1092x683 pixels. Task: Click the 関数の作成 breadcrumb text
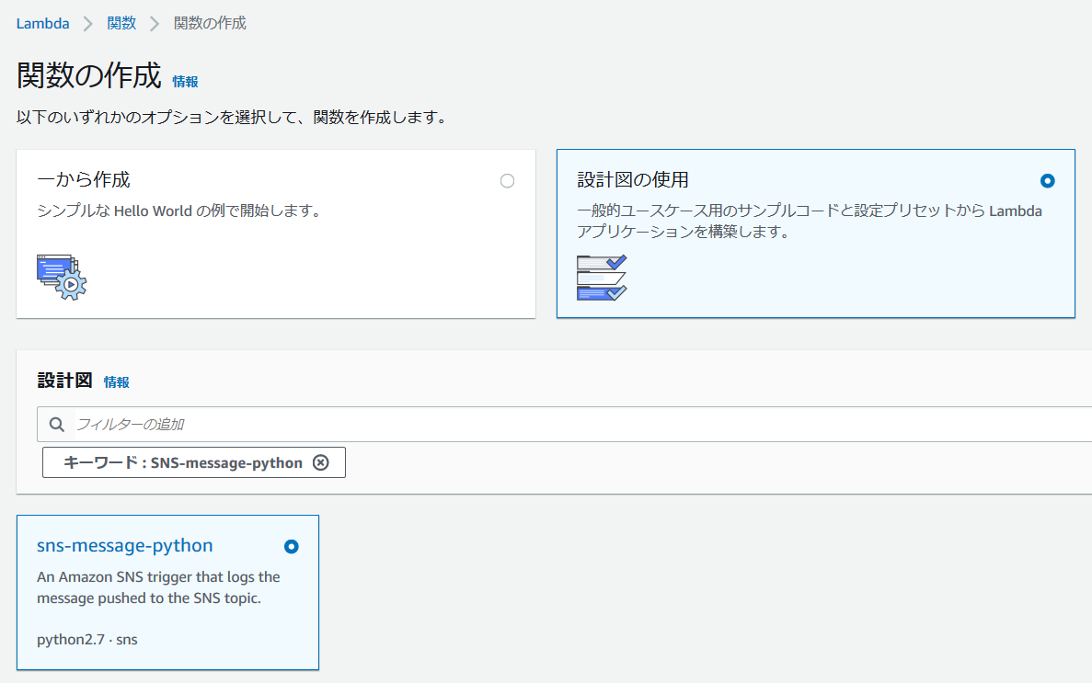pyautogui.click(x=210, y=24)
